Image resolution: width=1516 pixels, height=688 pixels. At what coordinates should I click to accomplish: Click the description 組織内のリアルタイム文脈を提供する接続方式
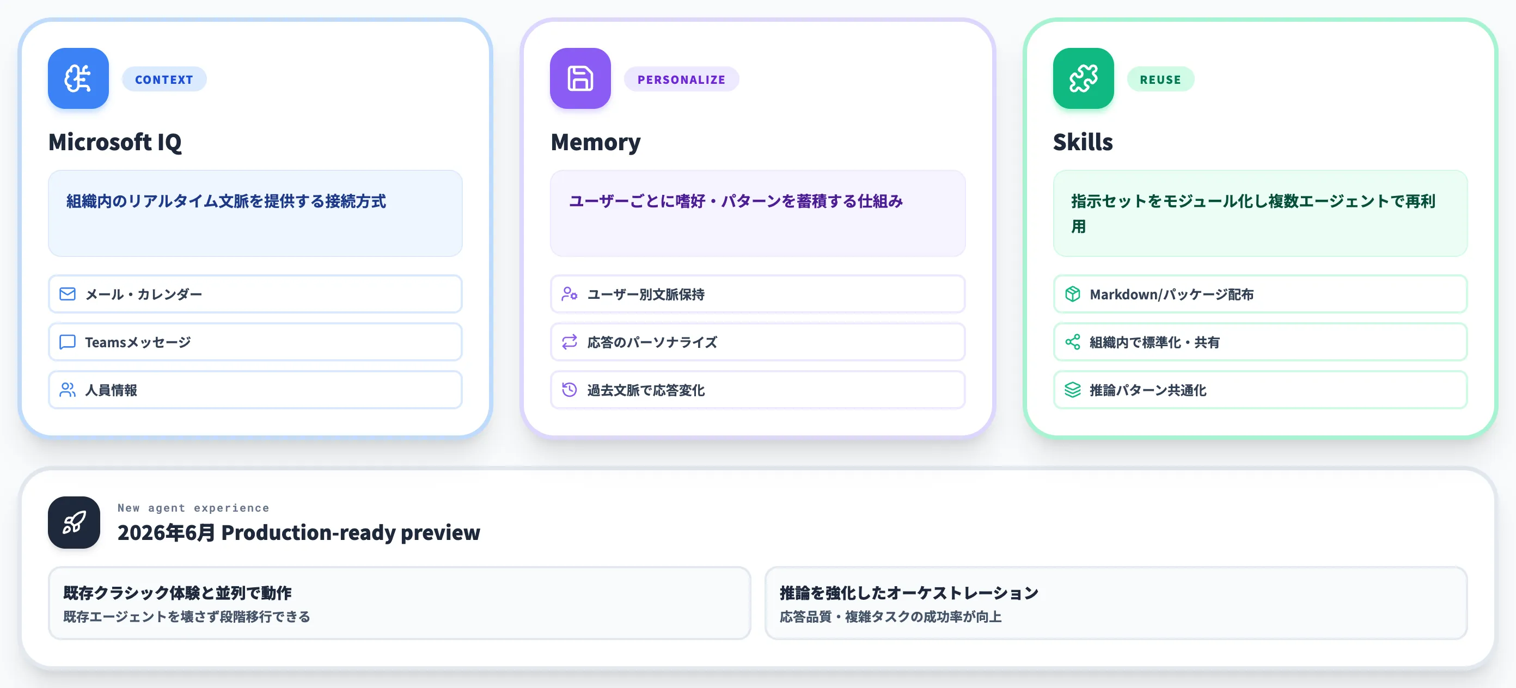coord(226,201)
